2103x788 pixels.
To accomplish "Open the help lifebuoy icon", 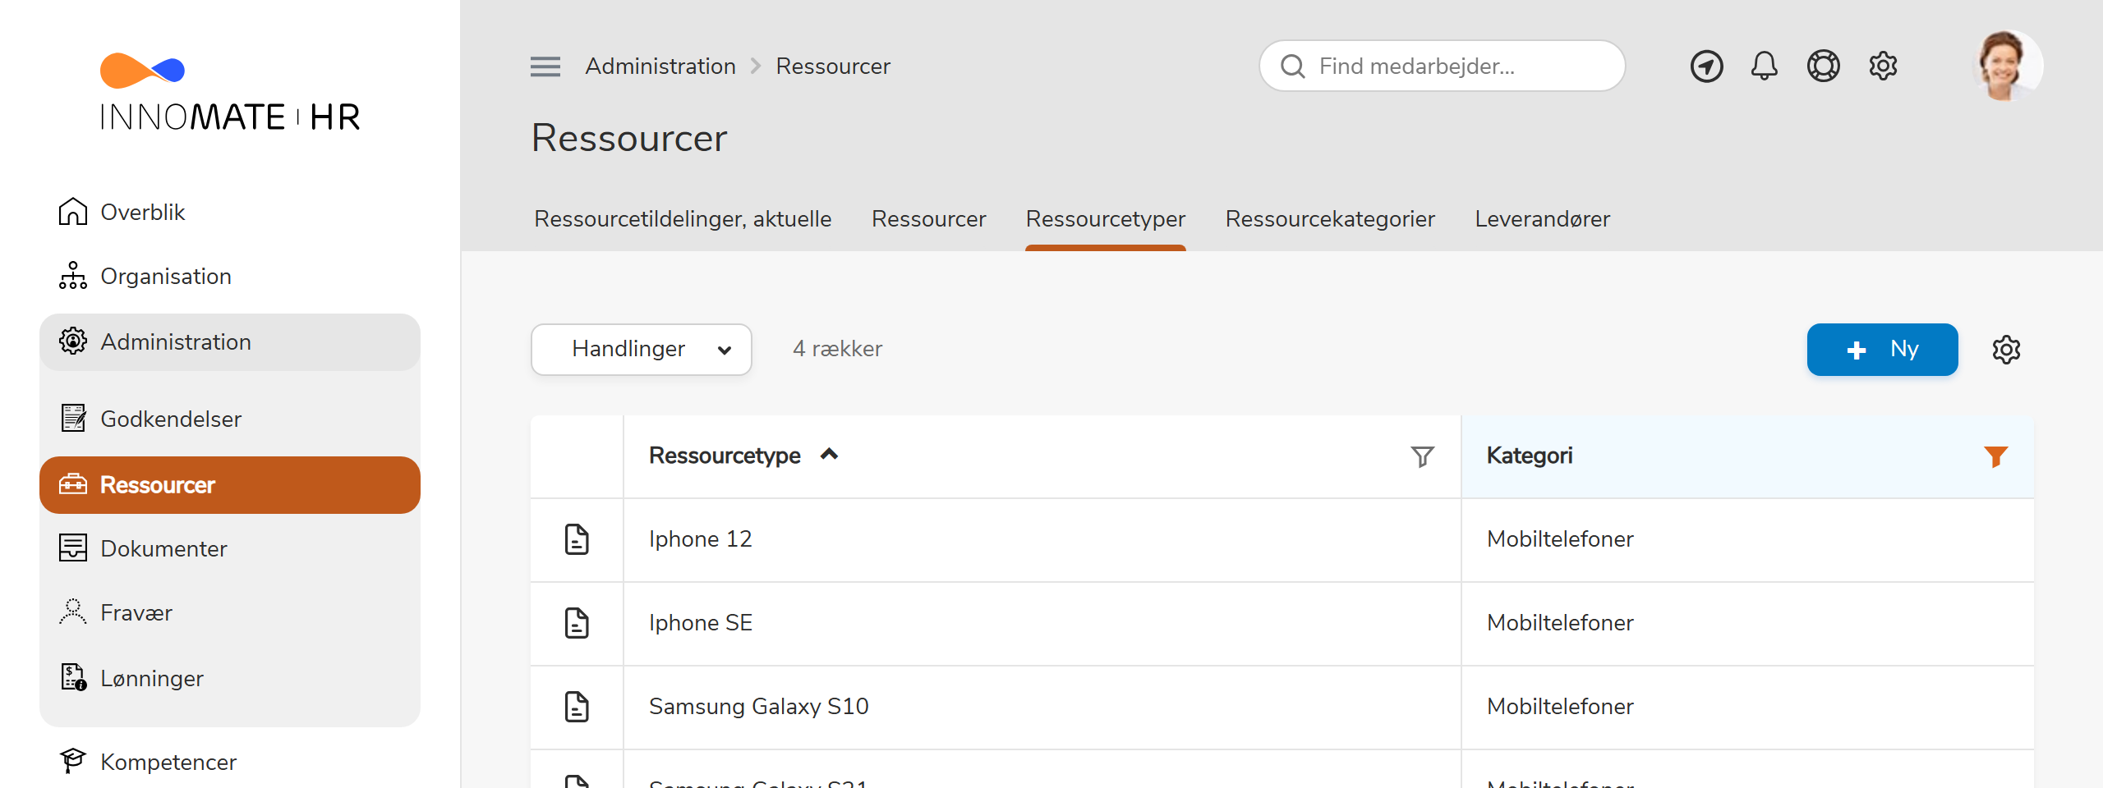I will pos(1823,66).
